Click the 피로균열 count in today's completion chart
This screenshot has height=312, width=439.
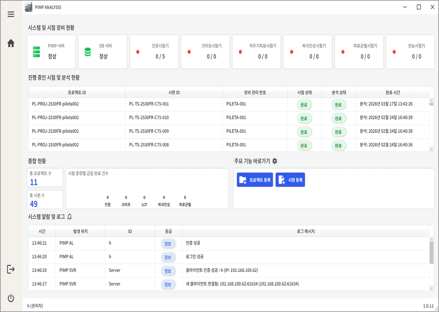pos(185,197)
